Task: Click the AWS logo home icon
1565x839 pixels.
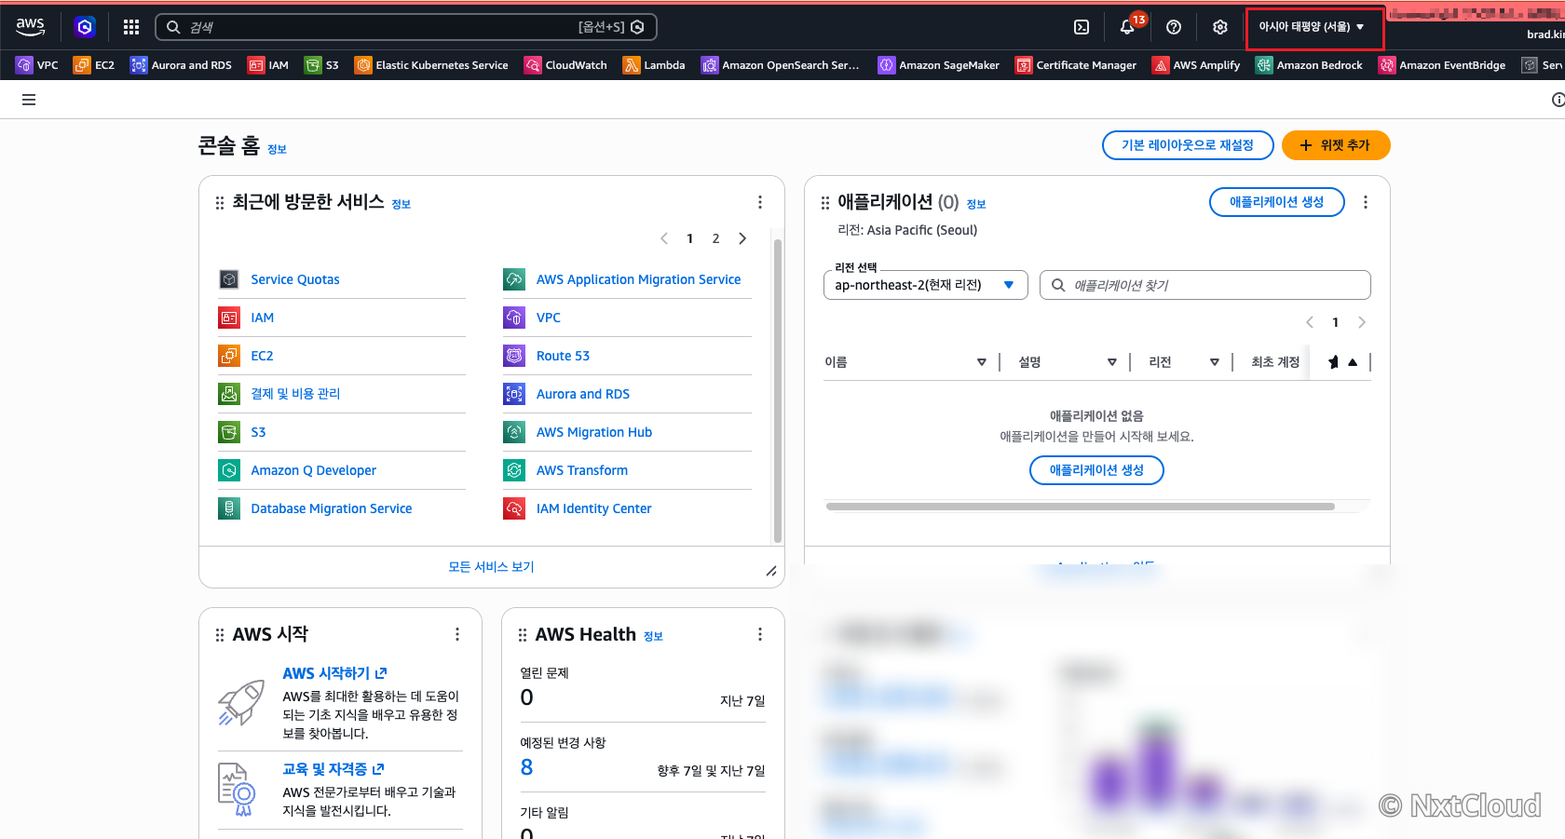Action: click(30, 27)
